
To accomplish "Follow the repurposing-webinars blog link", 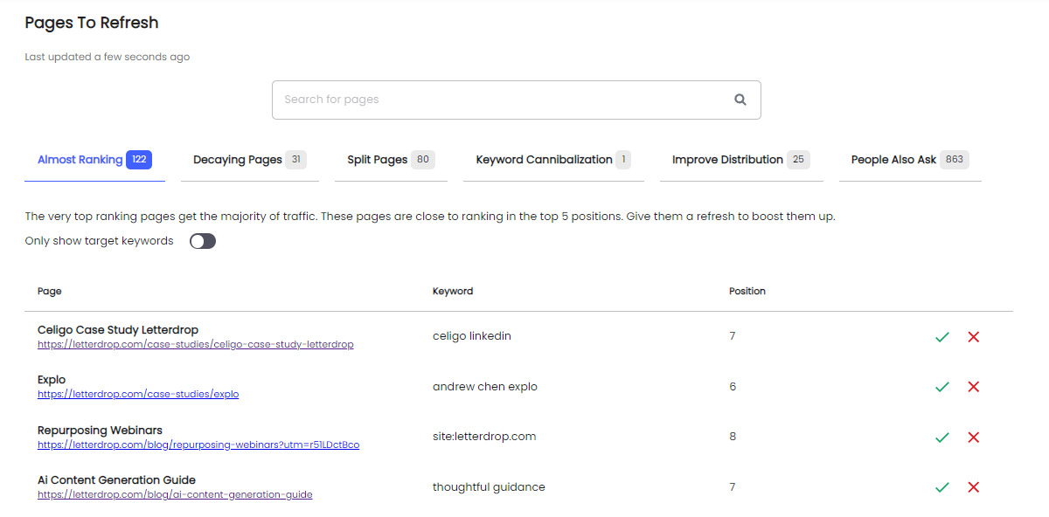I will [198, 445].
